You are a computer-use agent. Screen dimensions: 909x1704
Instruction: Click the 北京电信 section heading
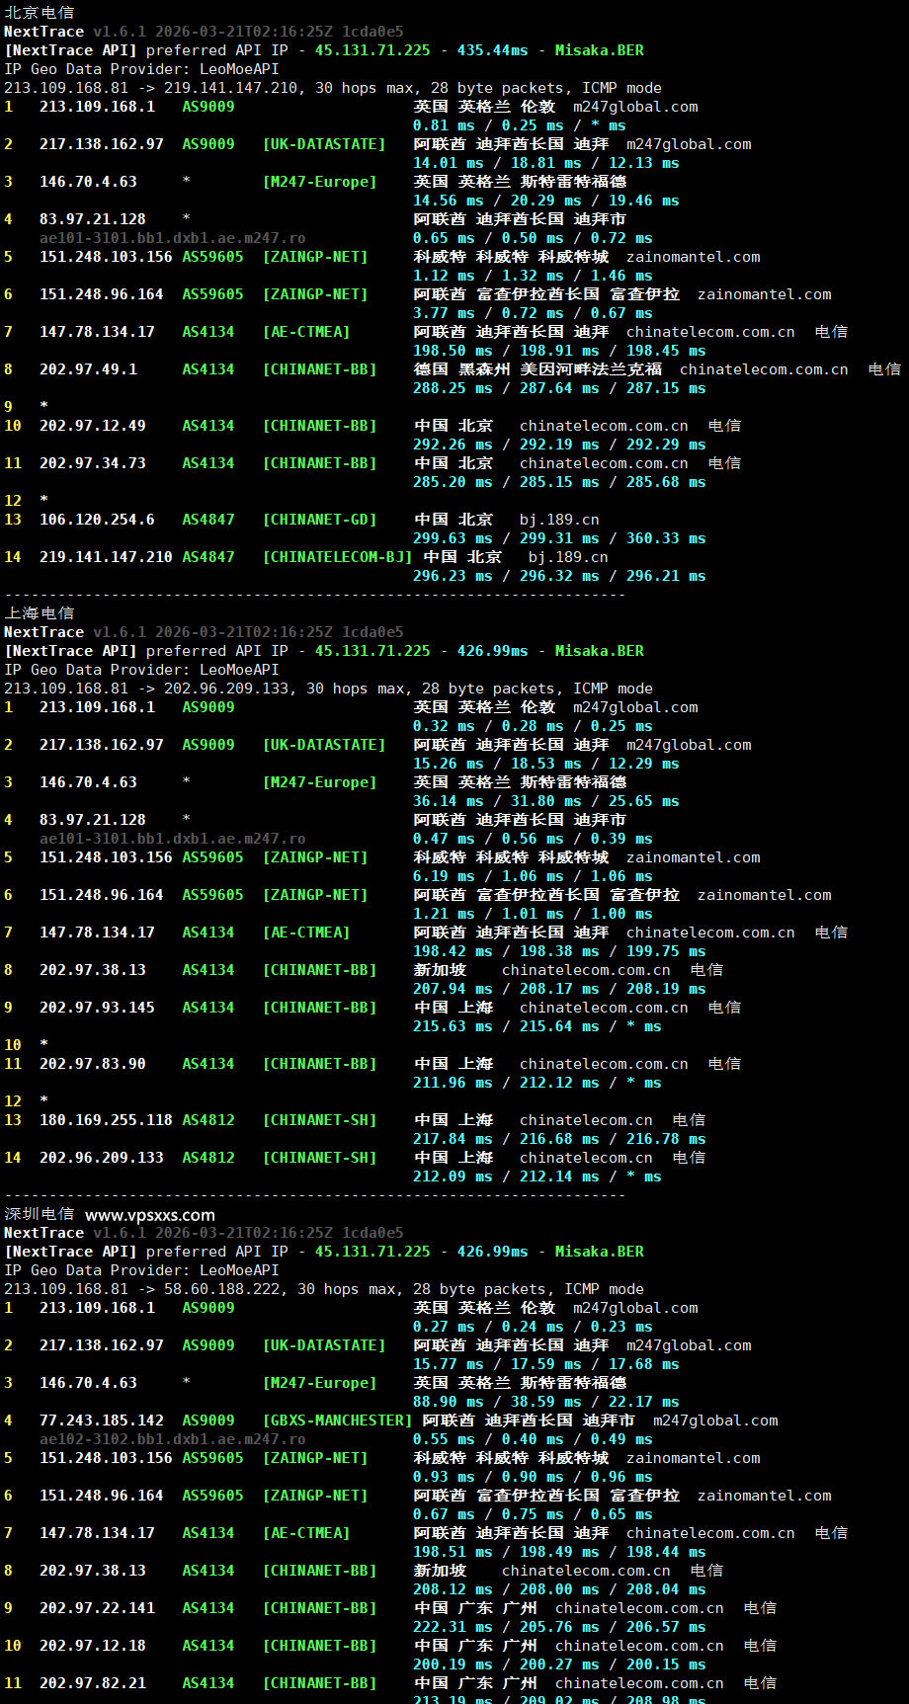point(39,13)
